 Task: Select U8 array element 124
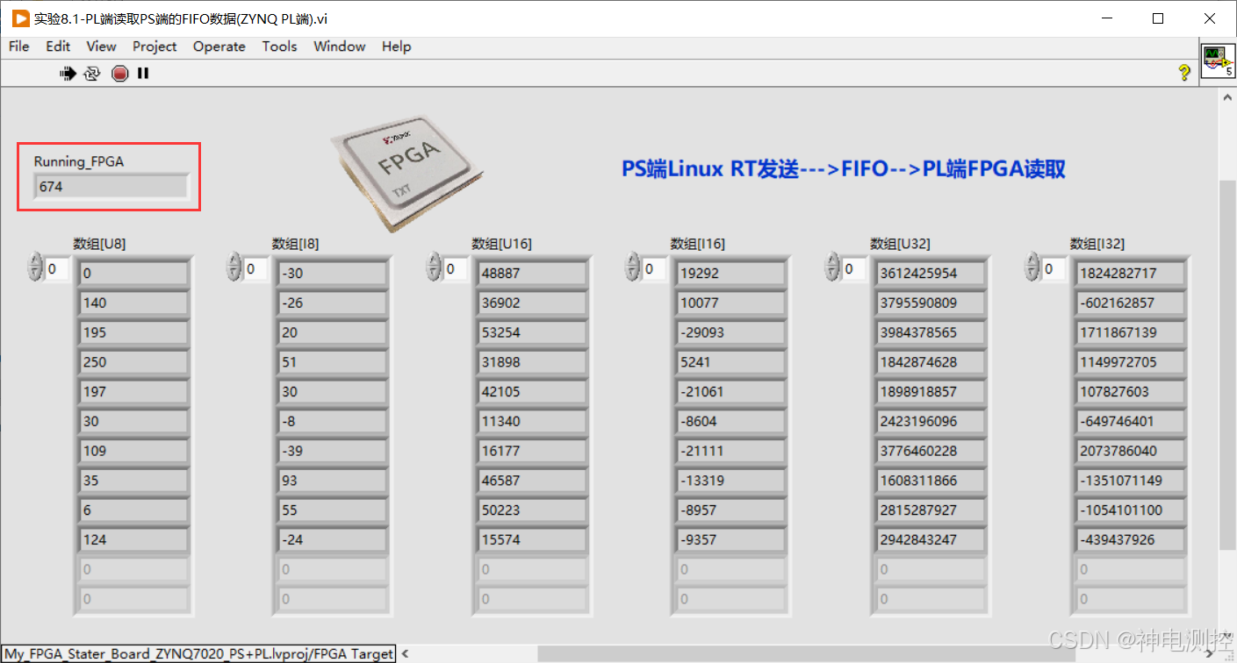133,539
